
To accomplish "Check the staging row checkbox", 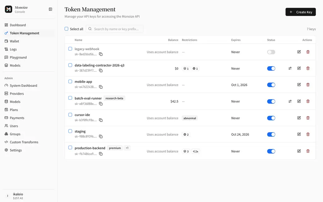I will [x=70, y=131].
